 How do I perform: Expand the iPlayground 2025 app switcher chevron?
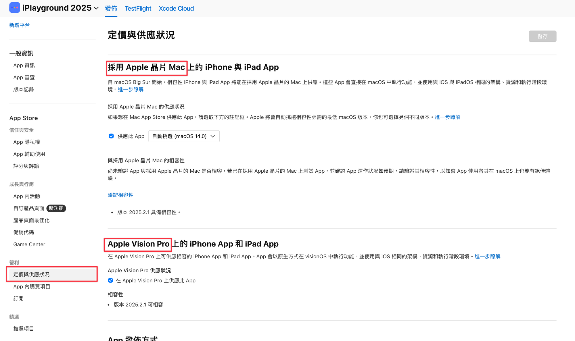click(96, 8)
